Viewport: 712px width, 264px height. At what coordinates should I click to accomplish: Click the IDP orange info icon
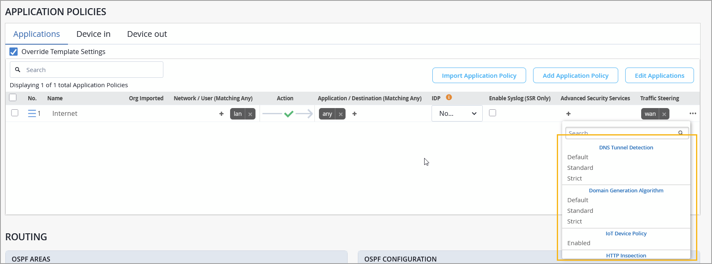[449, 97]
